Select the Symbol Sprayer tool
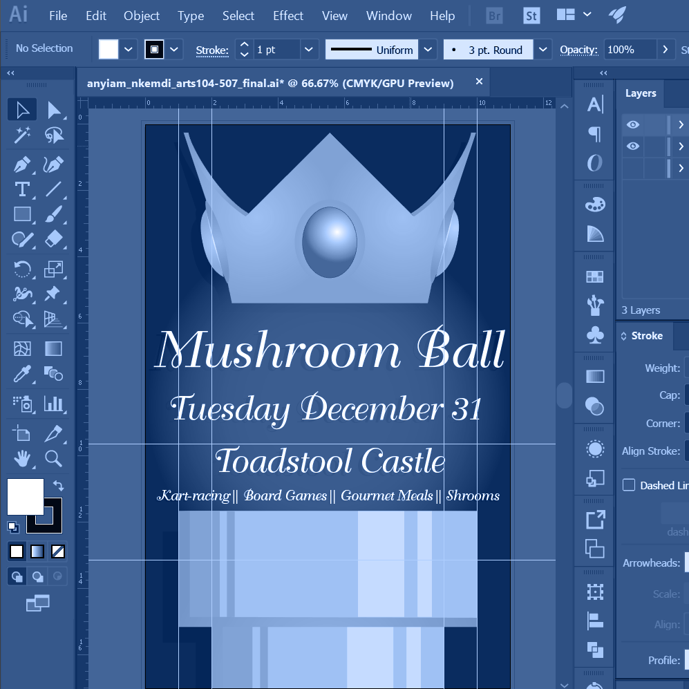The width and height of the screenshot is (689, 689). [22, 404]
